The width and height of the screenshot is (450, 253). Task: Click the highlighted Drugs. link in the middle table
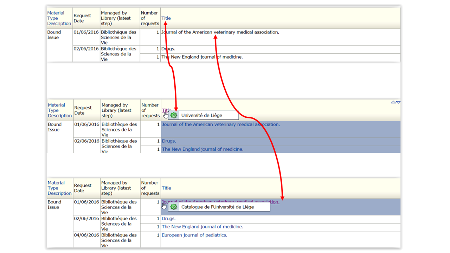[x=169, y=141]
